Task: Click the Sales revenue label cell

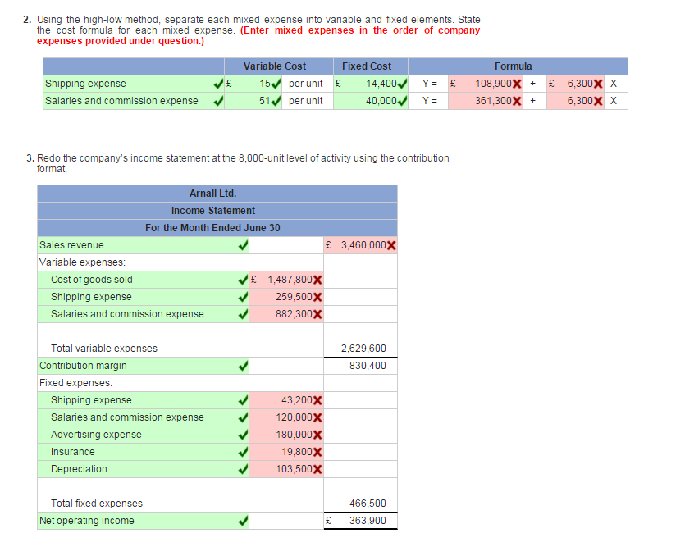Action: pyautogui.click(x=143, y=245)
